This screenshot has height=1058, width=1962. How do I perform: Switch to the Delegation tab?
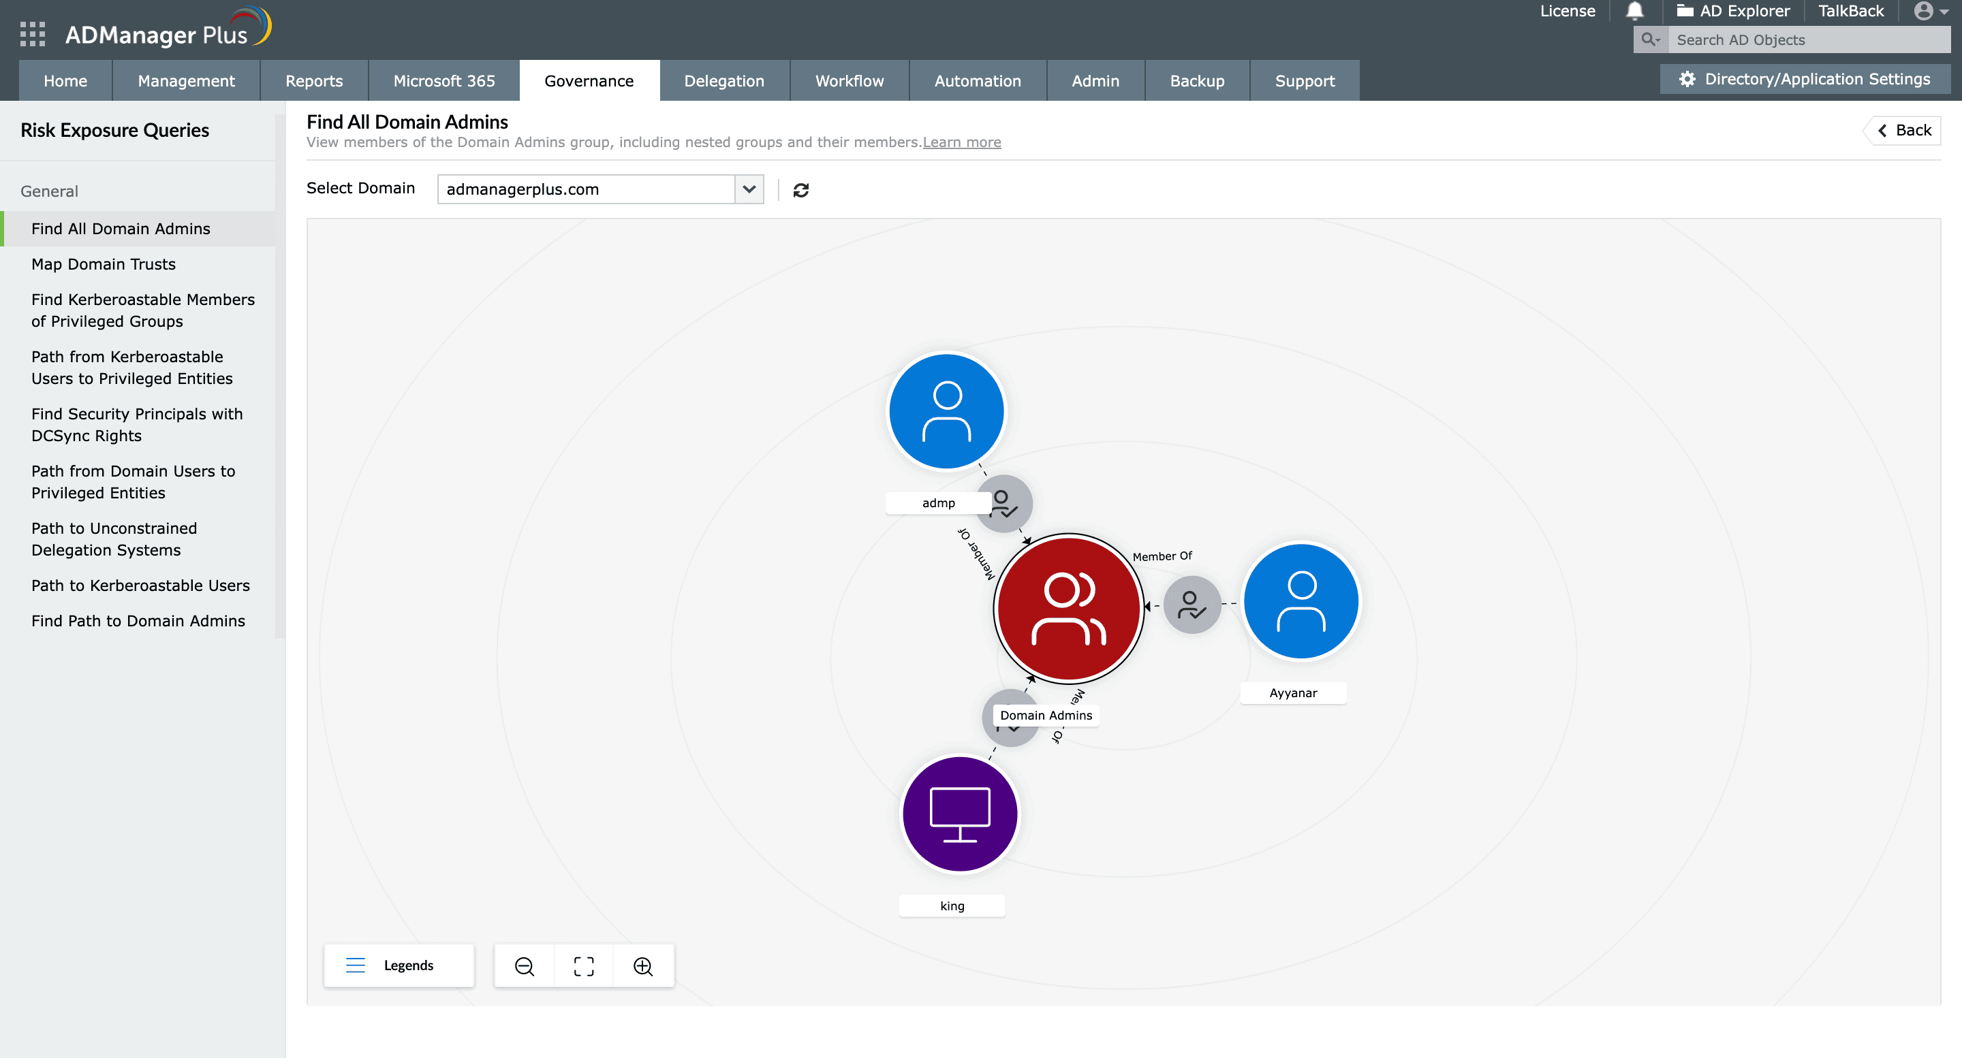tap(723, 81)
